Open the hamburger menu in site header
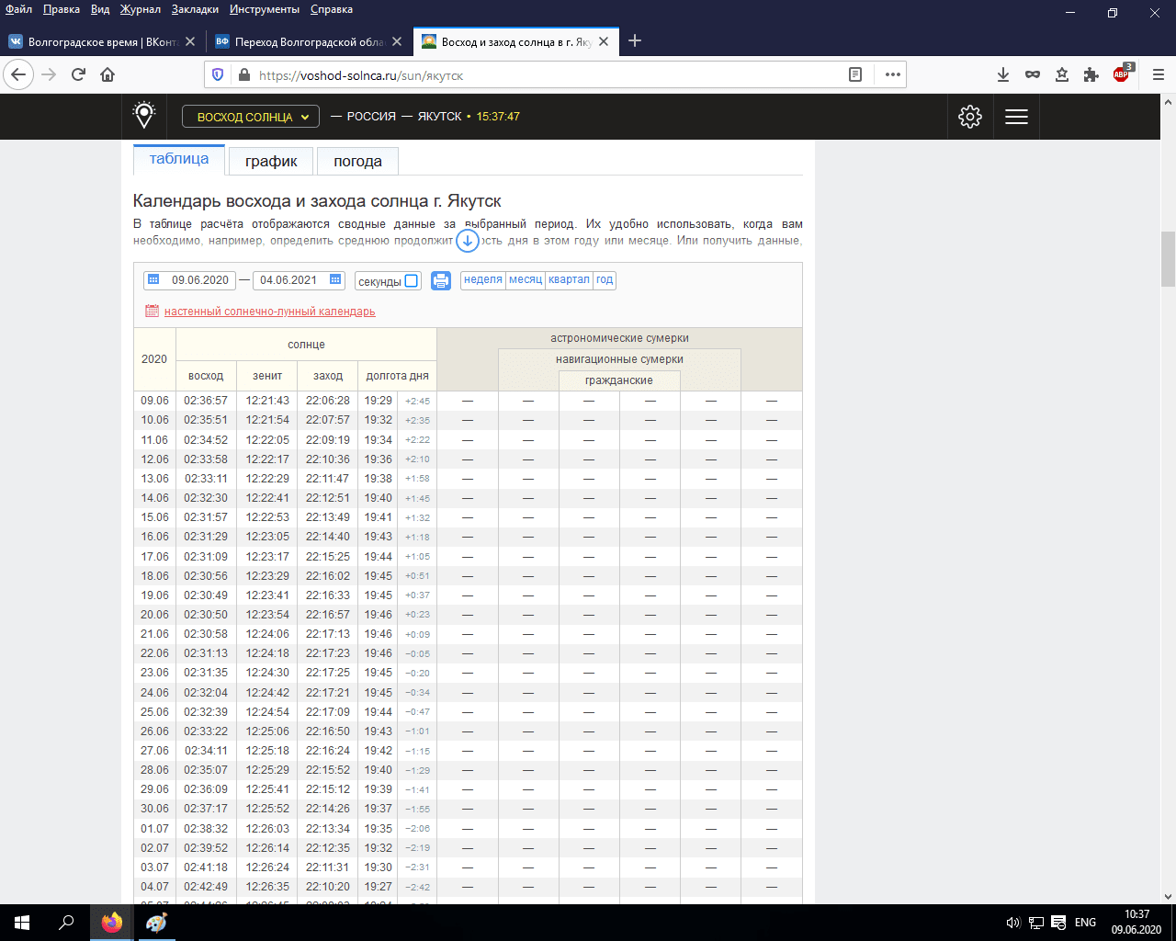1176x941 pixels. [1016, 117]
